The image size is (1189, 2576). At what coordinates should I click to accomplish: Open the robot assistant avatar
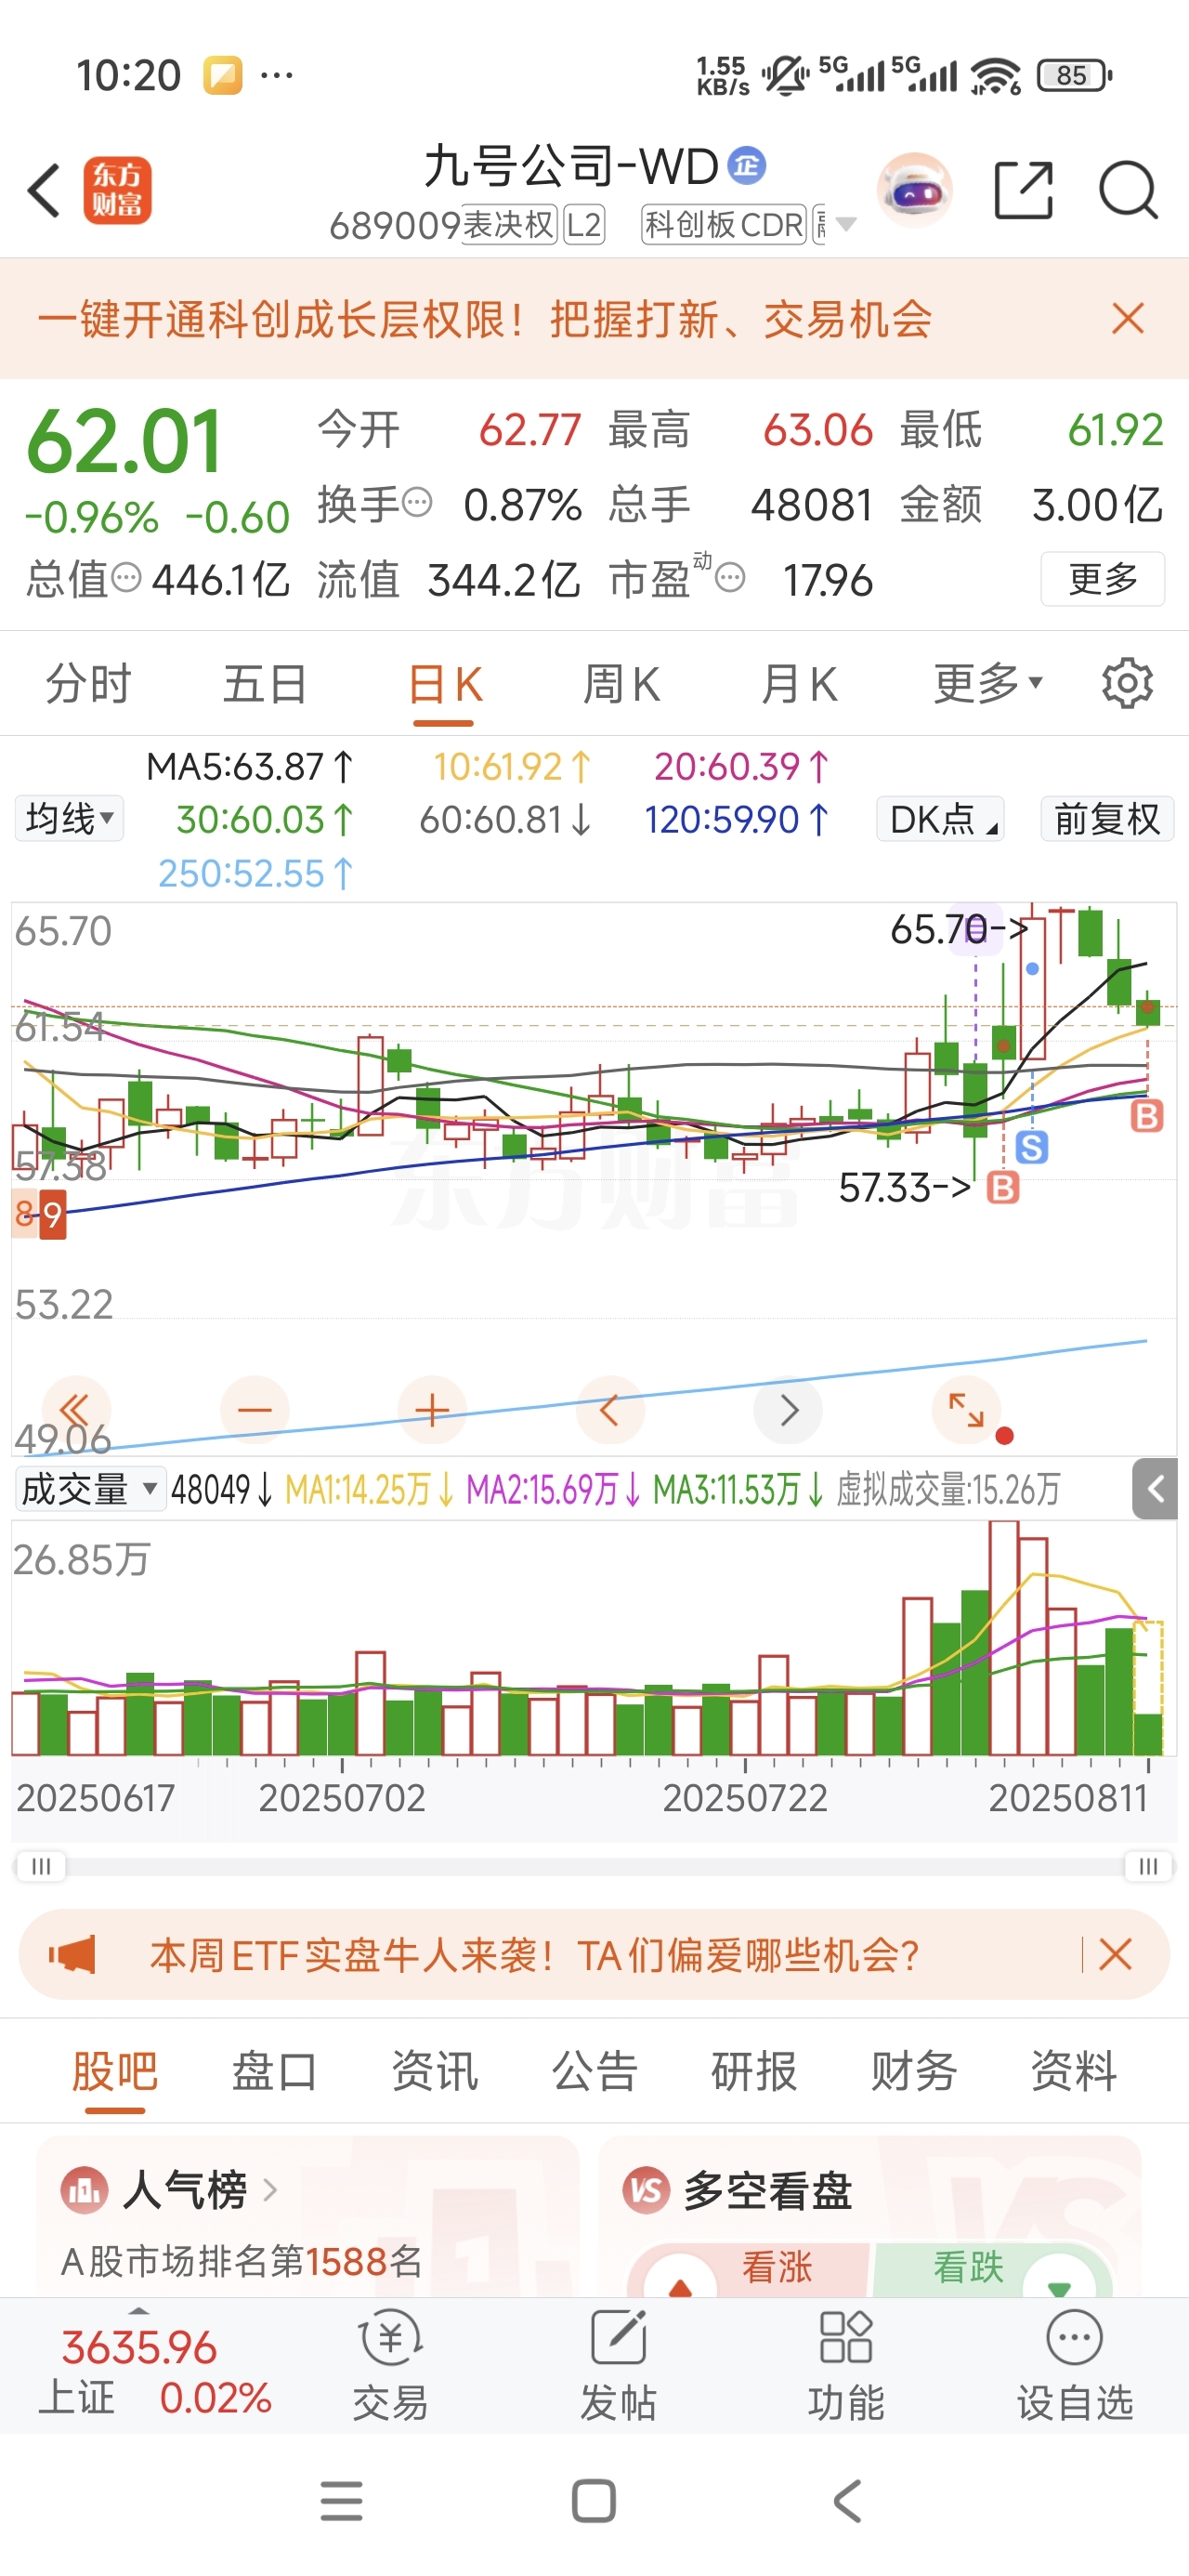click(x=915, y=190)
